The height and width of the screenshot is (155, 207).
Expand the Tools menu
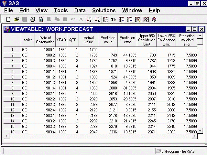click(61, 11)
